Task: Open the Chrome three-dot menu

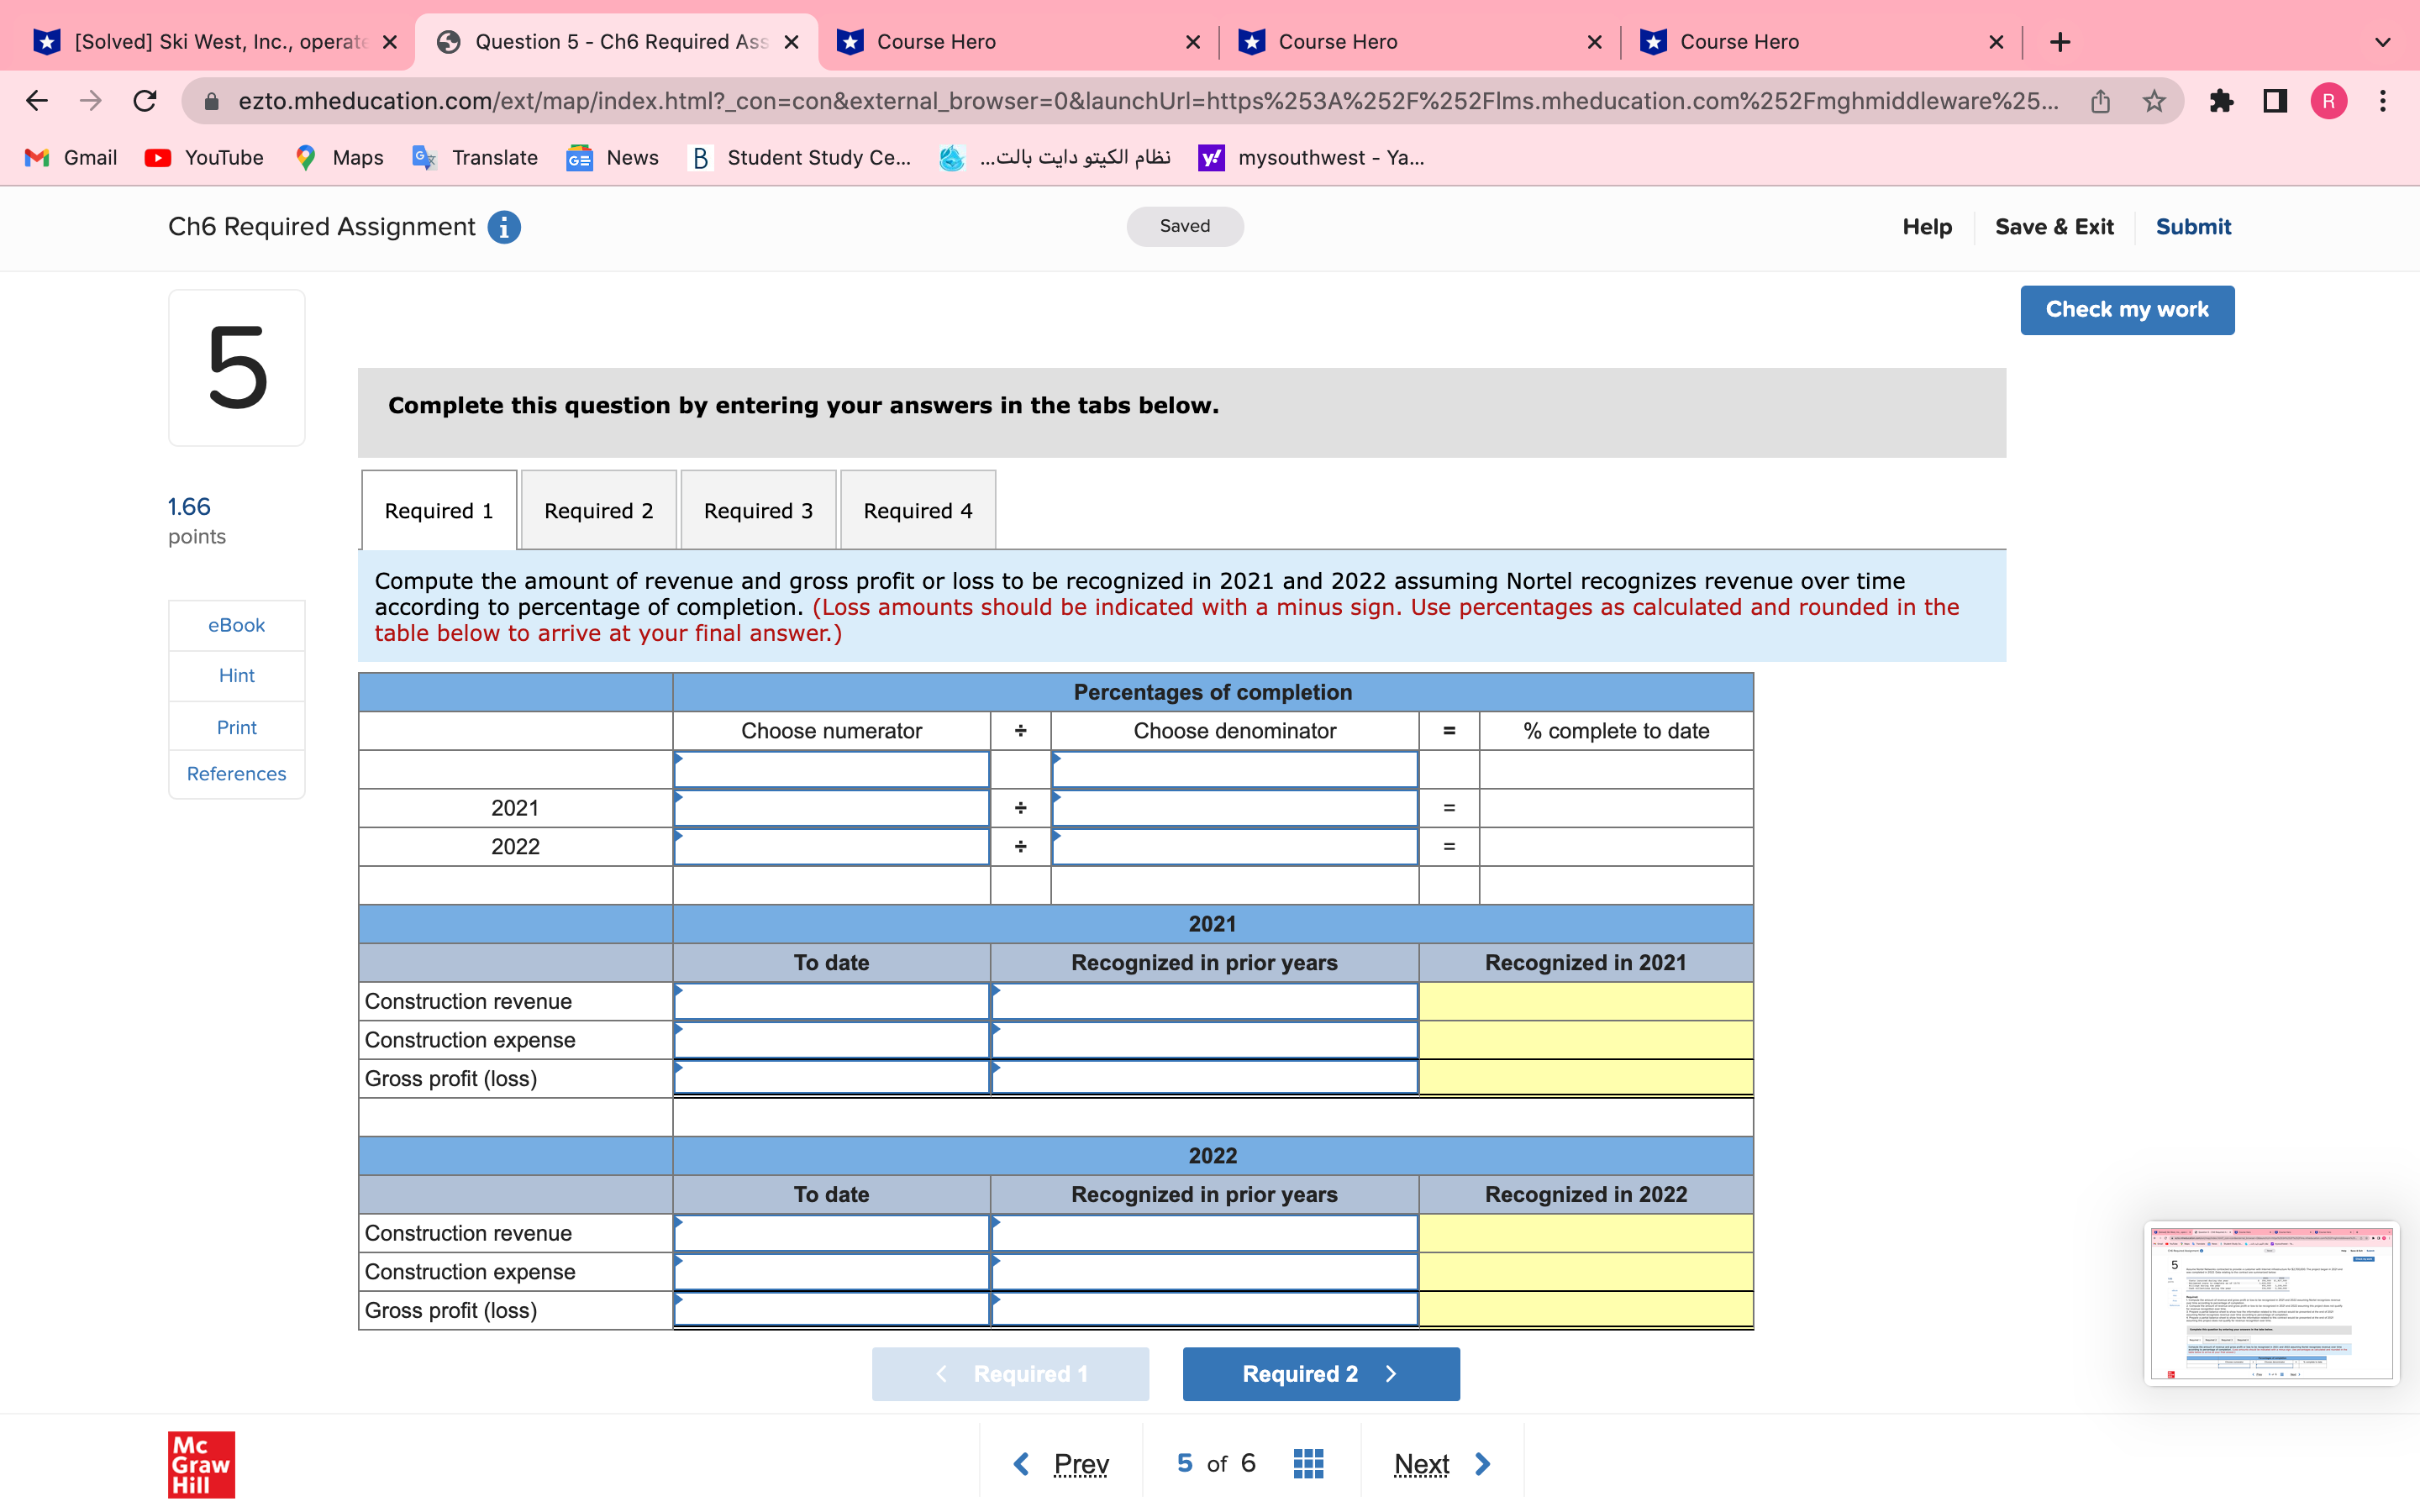Action: click(x=2382, y=101)
